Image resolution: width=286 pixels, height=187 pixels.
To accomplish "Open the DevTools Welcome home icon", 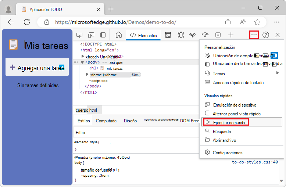I will click(x=119, y=35).
